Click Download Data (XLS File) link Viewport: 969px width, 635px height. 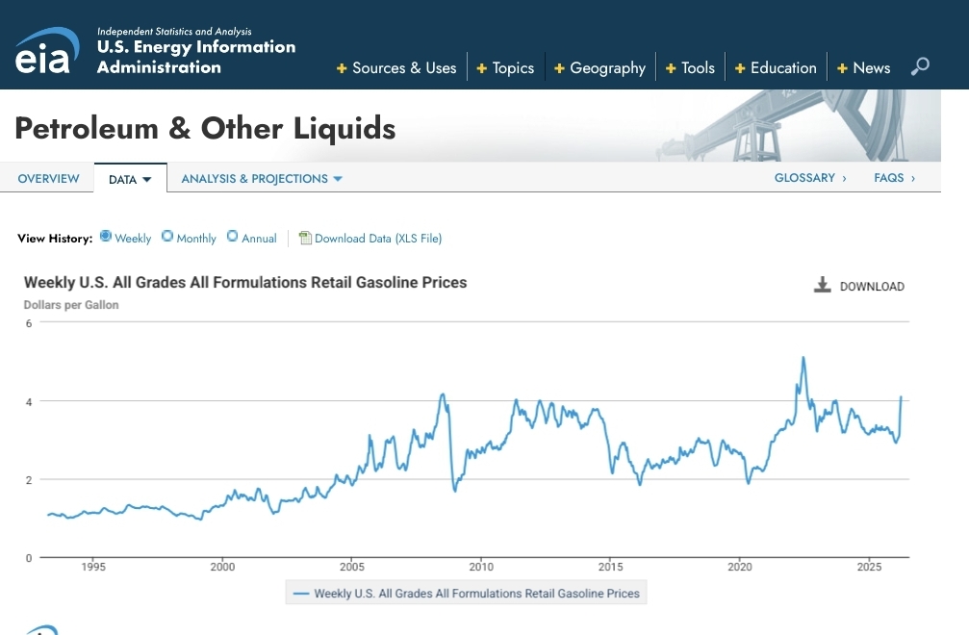378,239
